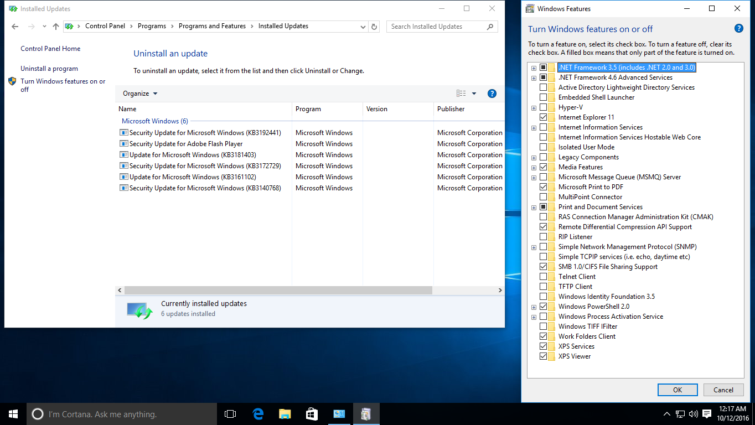
Task: Open the Action Center notifications icon
Action: click(x=707, y=414)
